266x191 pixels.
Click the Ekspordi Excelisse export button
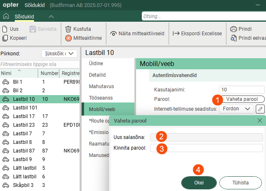197,33
